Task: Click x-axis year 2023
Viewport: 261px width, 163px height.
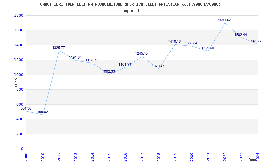Action: 241,157
